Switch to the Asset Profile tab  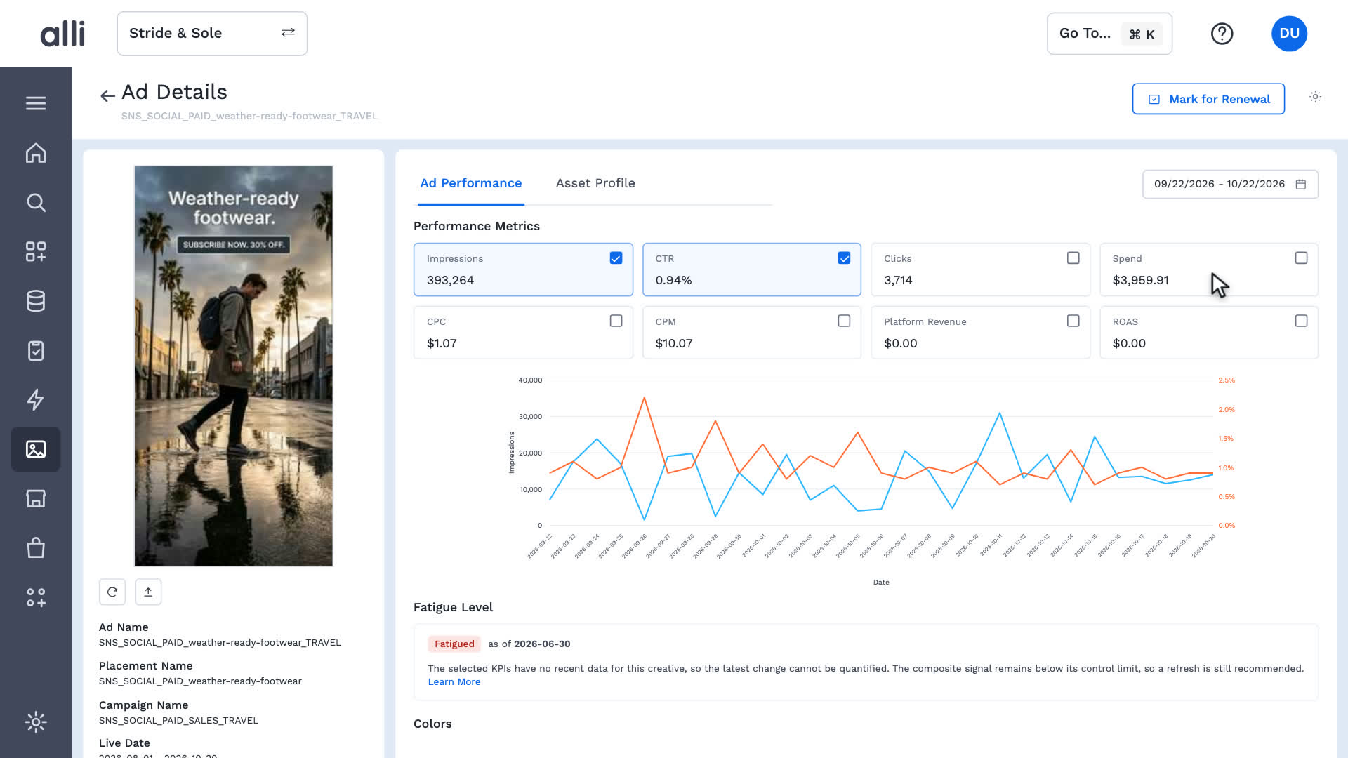point(595,183)
